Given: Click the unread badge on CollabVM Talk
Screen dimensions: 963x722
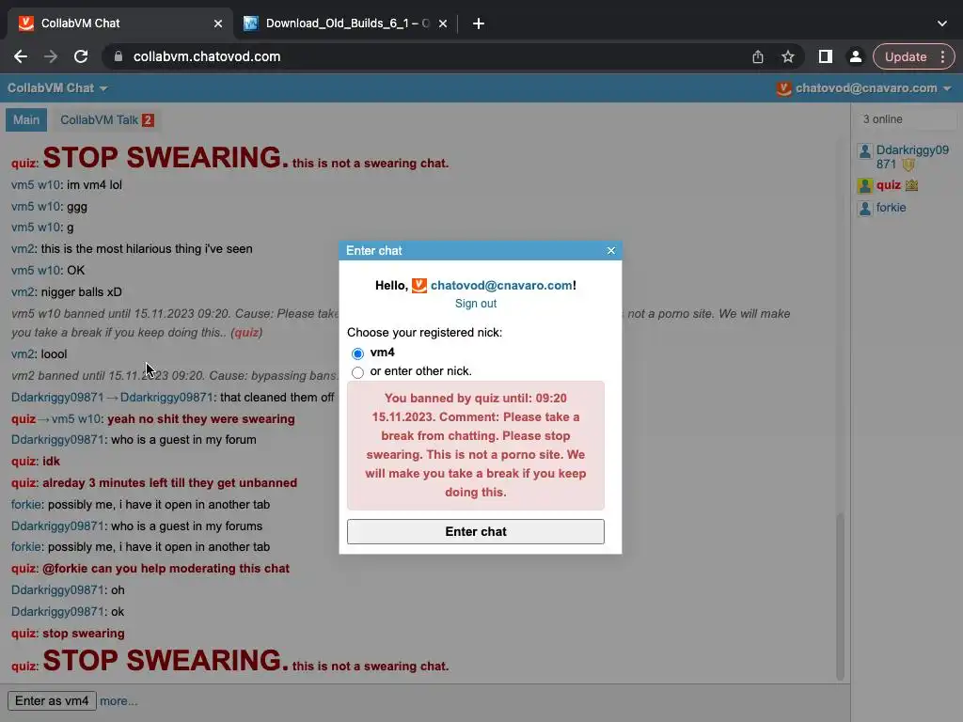Looking at the screenshot, I should pos(148,119).
